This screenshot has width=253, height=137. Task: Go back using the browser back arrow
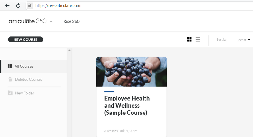pyautogui.click(x=7, y=6)
